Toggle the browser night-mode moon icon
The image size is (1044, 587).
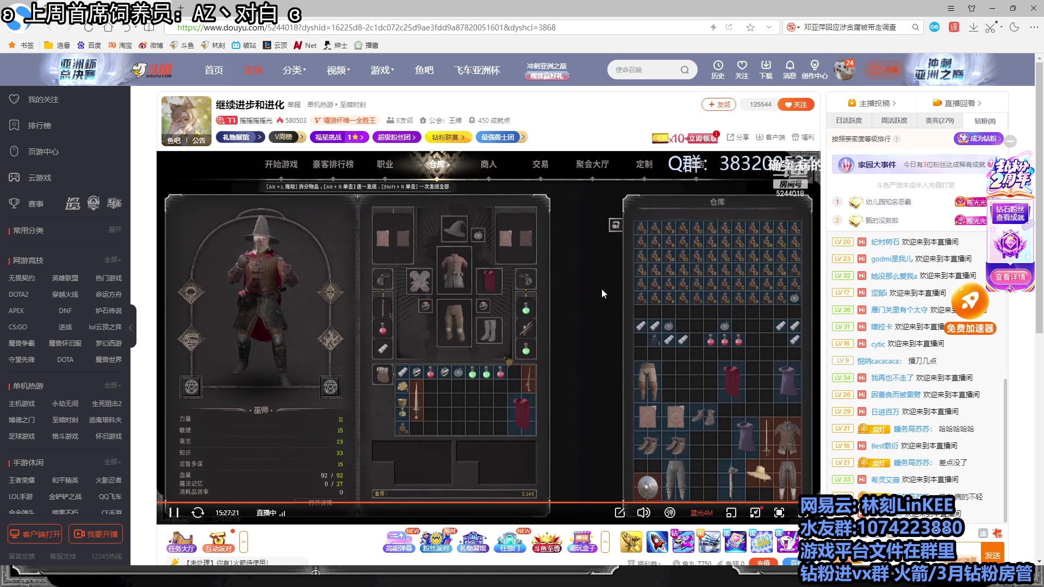click(x=1014, y=27)
